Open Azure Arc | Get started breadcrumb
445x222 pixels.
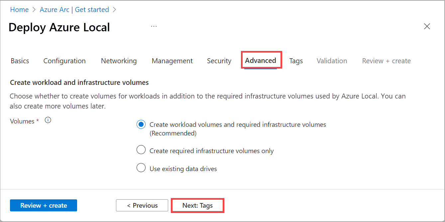coord(74,10)
